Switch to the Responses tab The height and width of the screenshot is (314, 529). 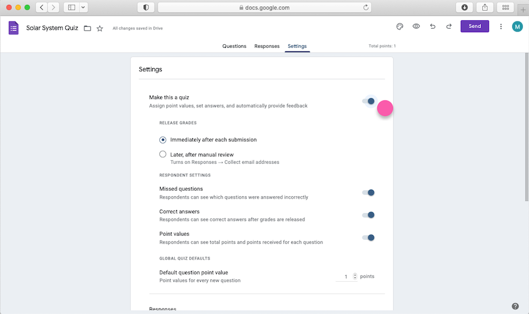coord(267,46)
